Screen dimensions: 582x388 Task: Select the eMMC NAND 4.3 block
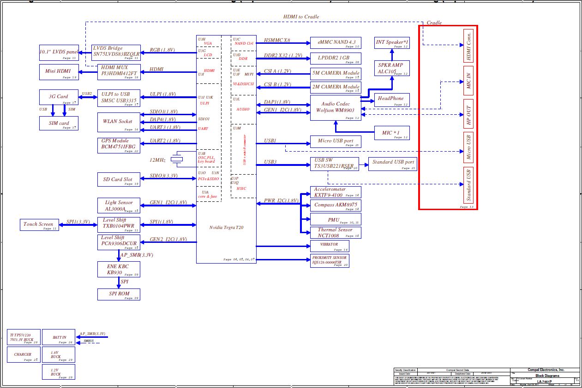[x=336, y=43]
